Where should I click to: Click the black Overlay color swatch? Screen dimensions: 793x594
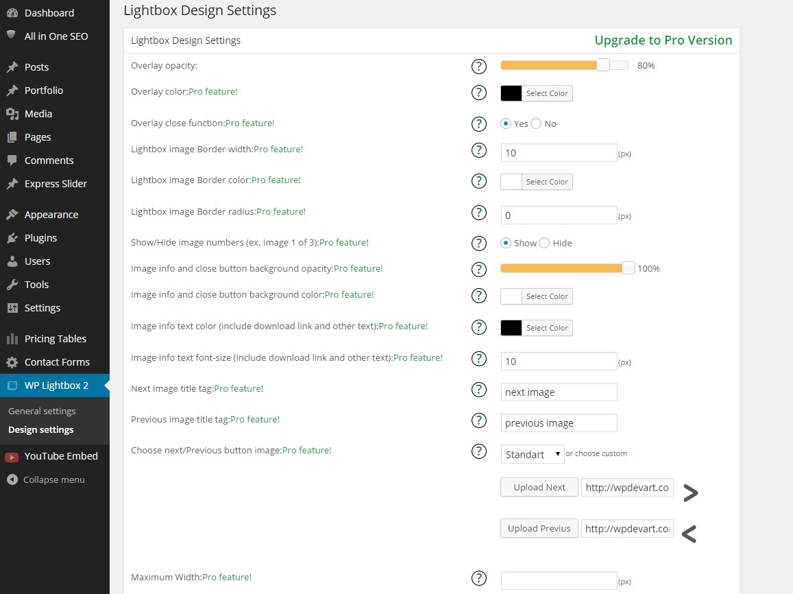coord(511,93)
